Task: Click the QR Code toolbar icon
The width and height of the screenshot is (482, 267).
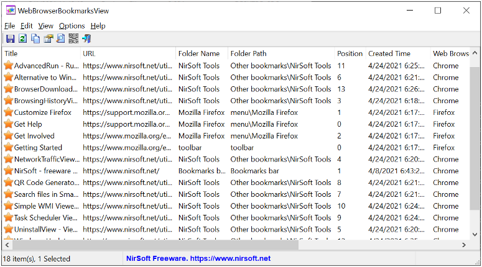Action: (x=73, y=38)
